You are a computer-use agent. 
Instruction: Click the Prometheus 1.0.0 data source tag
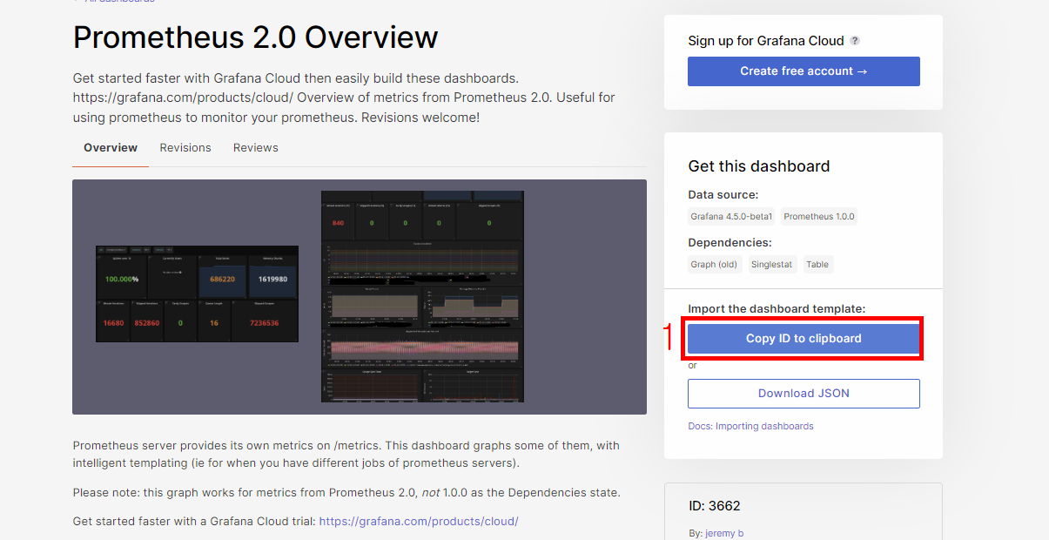coord(818,216)
